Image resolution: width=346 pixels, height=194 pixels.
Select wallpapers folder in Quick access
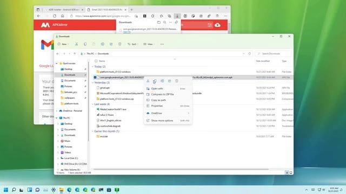(70, 98)
